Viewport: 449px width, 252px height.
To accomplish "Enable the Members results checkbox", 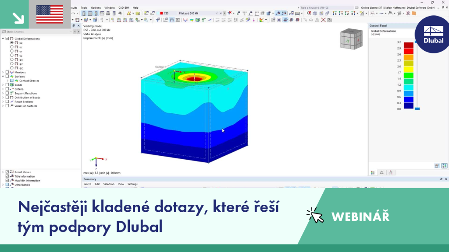I will [x=7, y=72].
